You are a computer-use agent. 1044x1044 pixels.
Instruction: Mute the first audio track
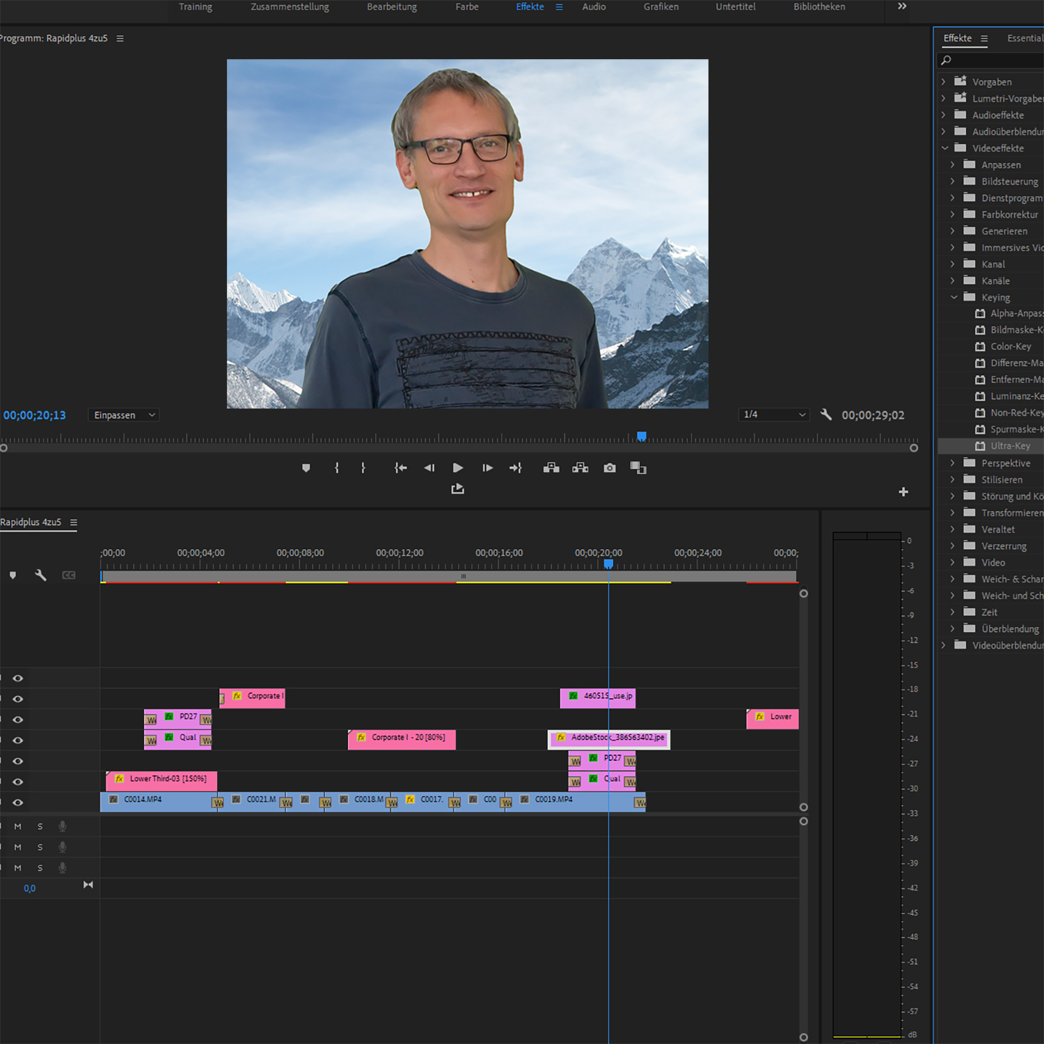pyautogui.click(x=18, y=827)
